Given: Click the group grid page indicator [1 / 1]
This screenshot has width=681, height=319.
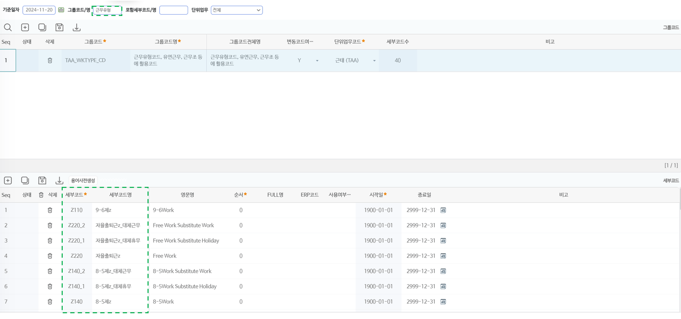Looking at the screenshot, I should (671, 165).
